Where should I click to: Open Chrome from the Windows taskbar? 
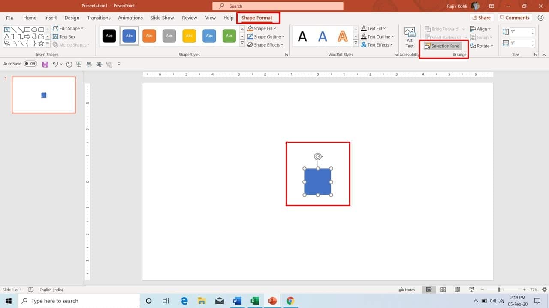pyautogui.click(x=290, y=301)
